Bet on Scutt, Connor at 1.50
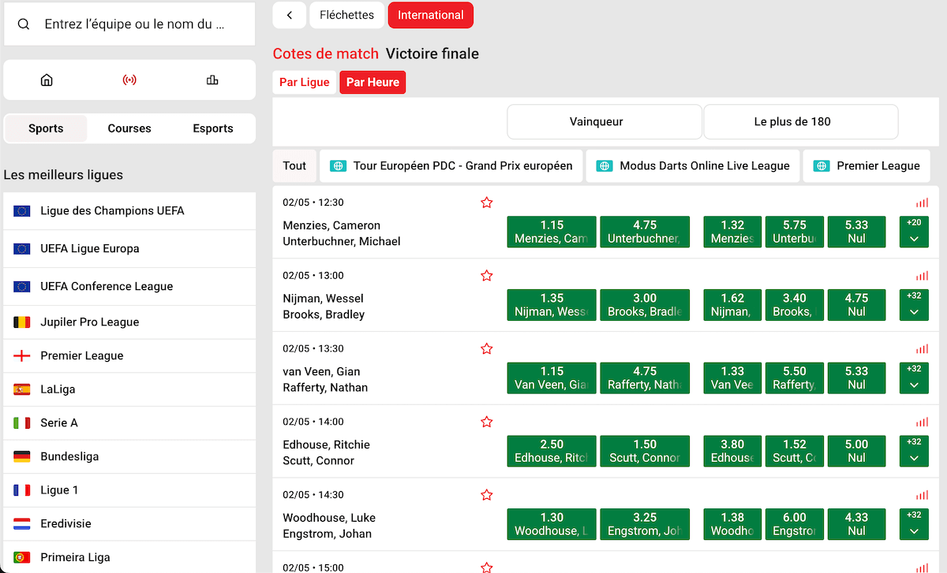 645,452
